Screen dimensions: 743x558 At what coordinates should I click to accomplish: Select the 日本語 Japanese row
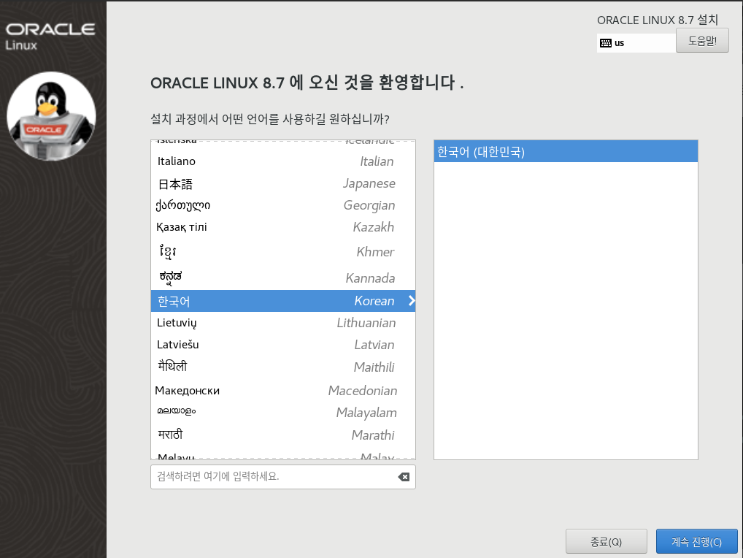283,183
